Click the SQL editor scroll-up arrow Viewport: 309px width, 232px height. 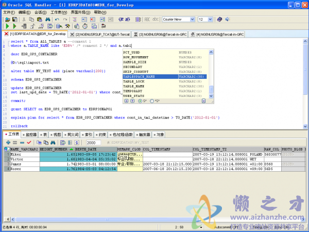(305, 41)
